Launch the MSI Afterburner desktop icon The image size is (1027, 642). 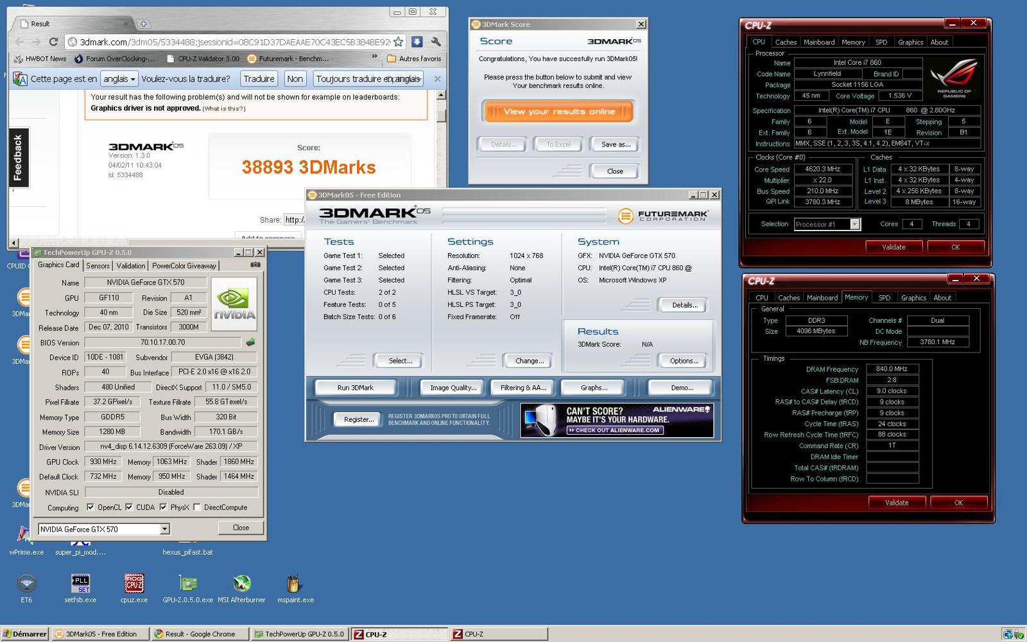click(241, 587)
